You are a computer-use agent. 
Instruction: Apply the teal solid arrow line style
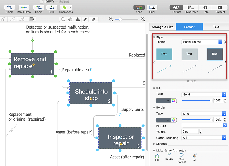tap(164, 69)
